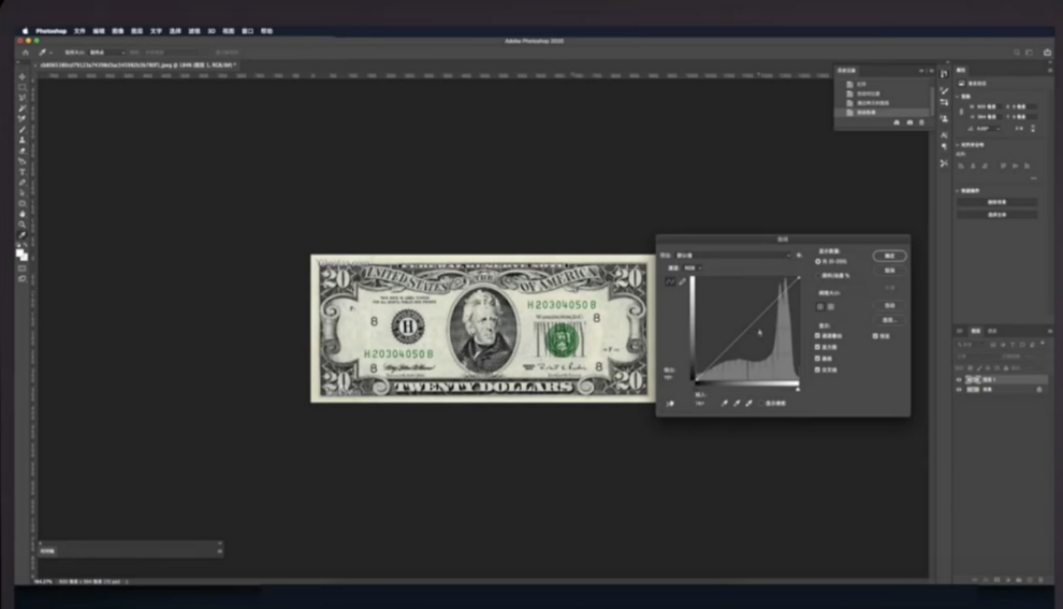Collapse the Transform section in the Properties panel
Screen dimensions: 1063x609
(x=958, y=97)
